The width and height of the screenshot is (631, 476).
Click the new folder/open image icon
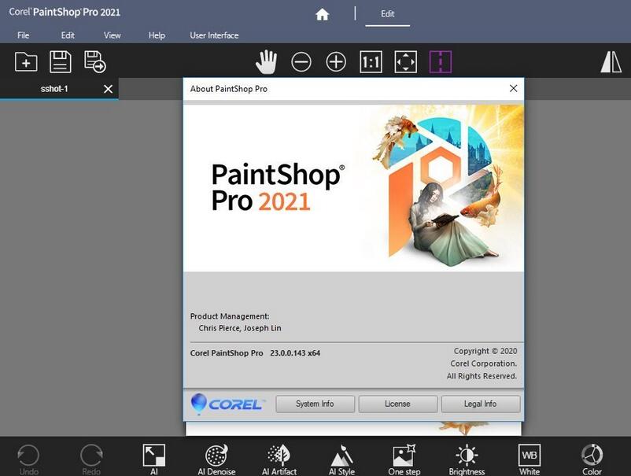click(x=26, y=62)
